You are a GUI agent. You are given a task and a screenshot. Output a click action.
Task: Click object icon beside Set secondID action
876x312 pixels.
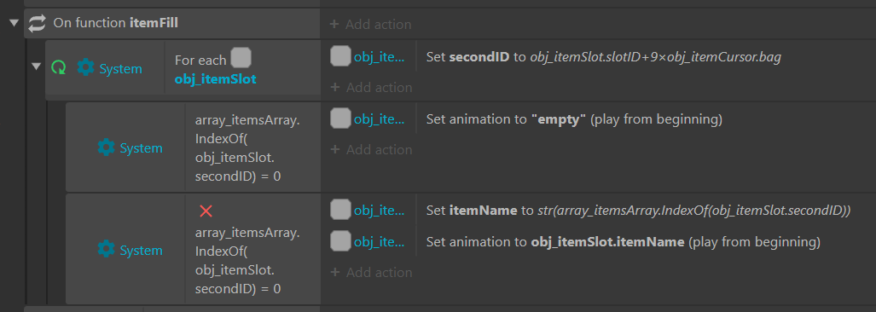coord(341,56)
